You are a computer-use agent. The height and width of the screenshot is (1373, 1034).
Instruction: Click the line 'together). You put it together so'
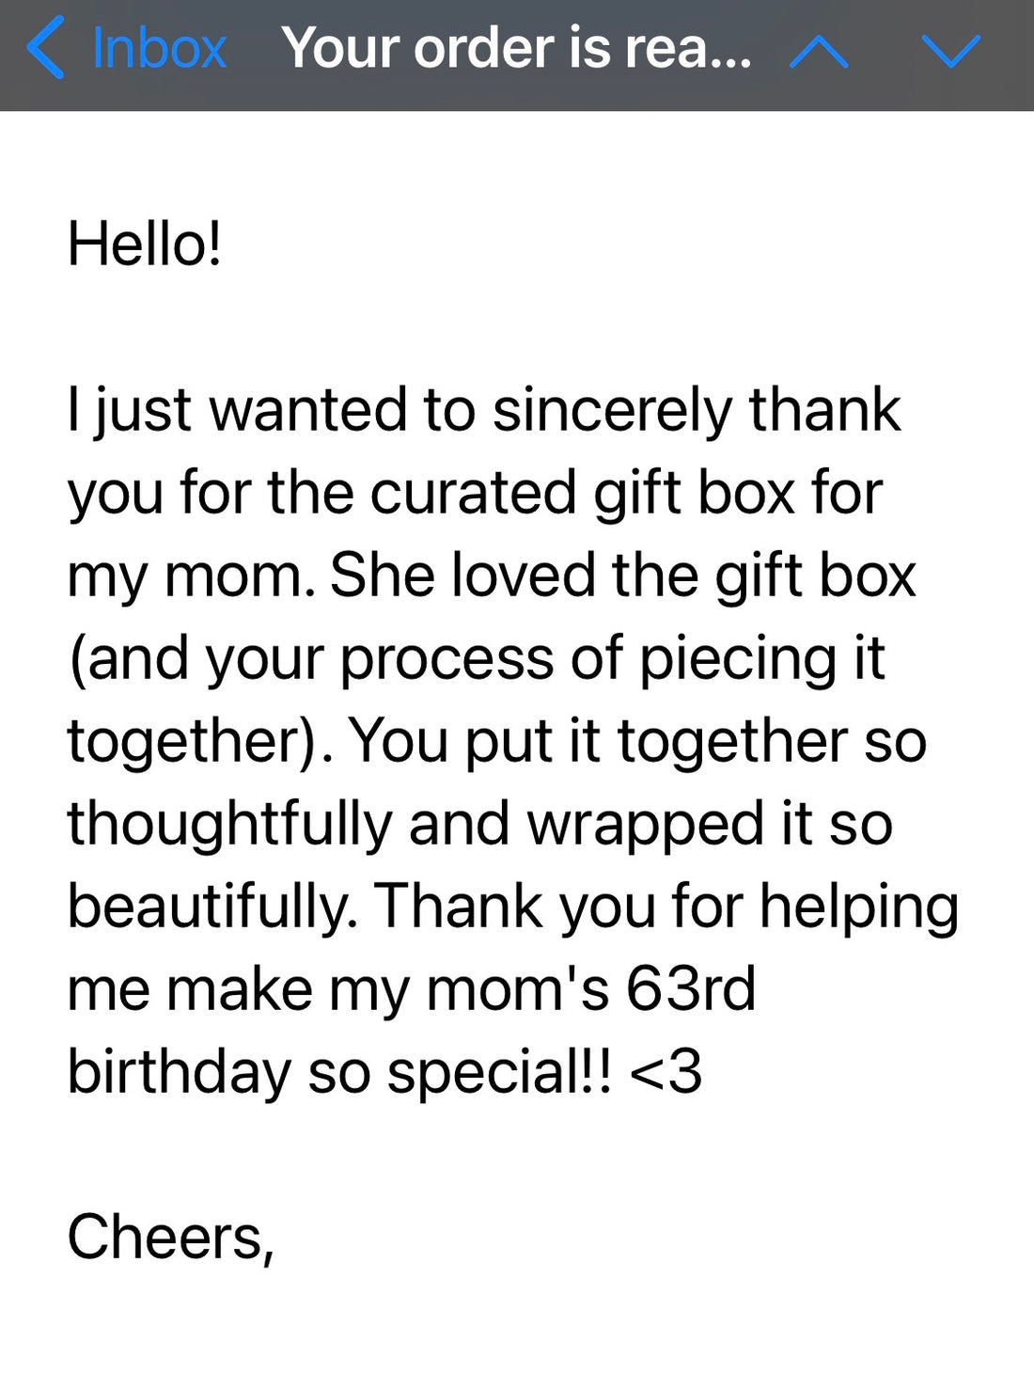pos(497,742)
